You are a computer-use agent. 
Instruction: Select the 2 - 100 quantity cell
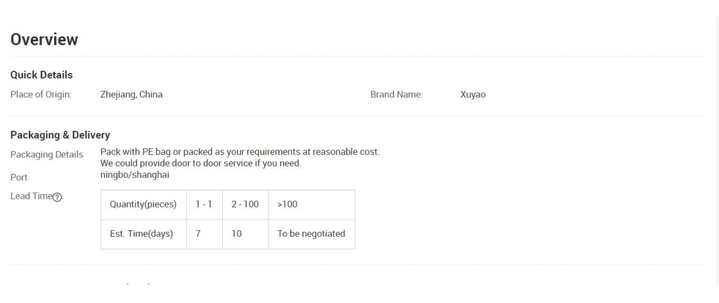coord(245,205)
